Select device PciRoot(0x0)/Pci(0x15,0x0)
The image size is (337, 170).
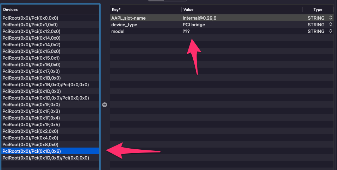tap(50, 51)
